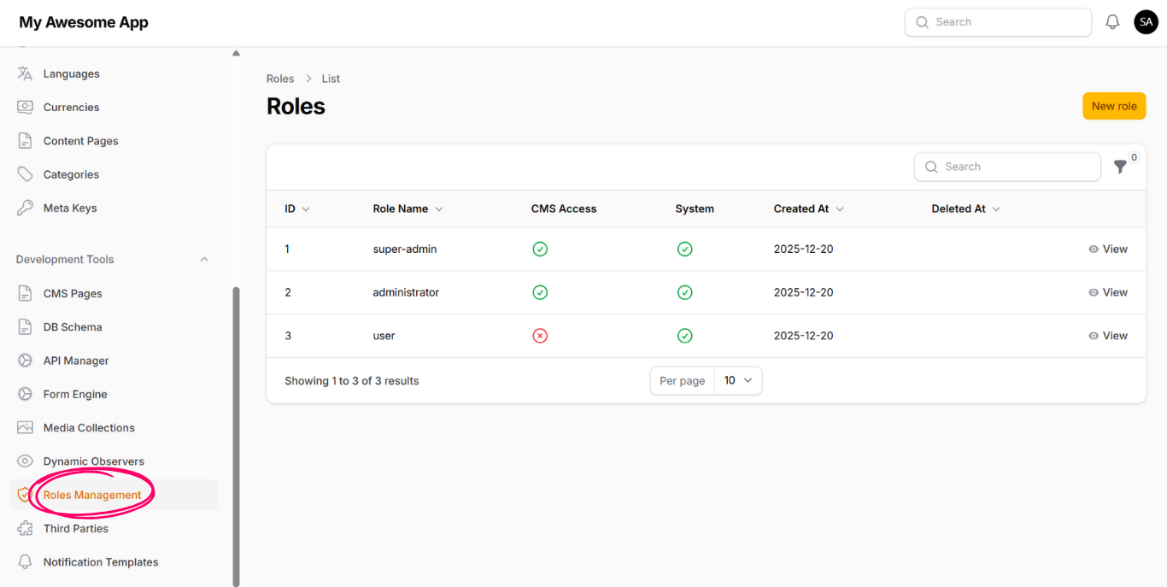
Task: Go to DB Schema menu item
Action: pos(73,327)
